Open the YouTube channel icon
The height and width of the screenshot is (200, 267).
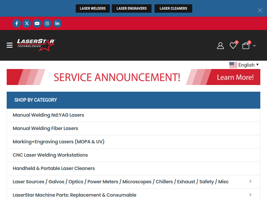click(37, 23)
